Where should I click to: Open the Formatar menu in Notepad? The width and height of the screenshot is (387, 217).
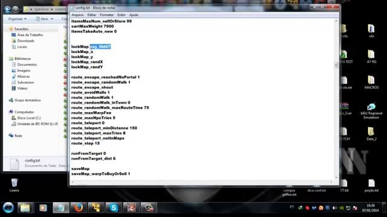point(106,15)
